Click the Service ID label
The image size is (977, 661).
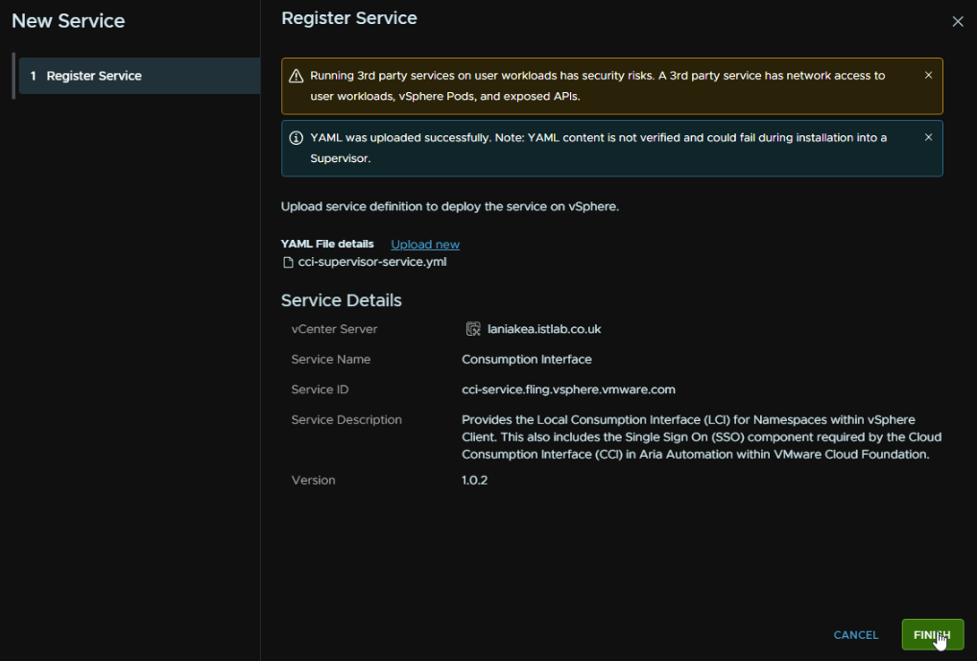[320, 390]
